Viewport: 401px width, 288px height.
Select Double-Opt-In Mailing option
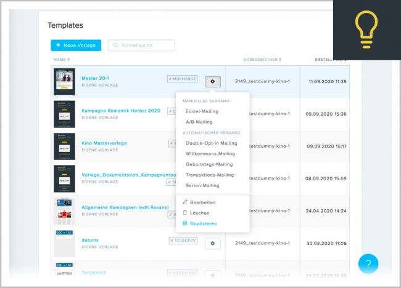tap(211, 143)
